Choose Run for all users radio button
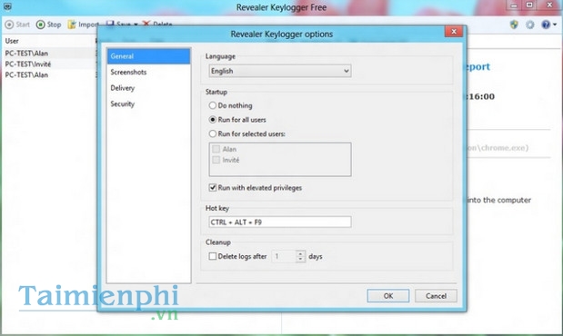The image size is (563, 336). pyautogui.click(x=237, y=119)
